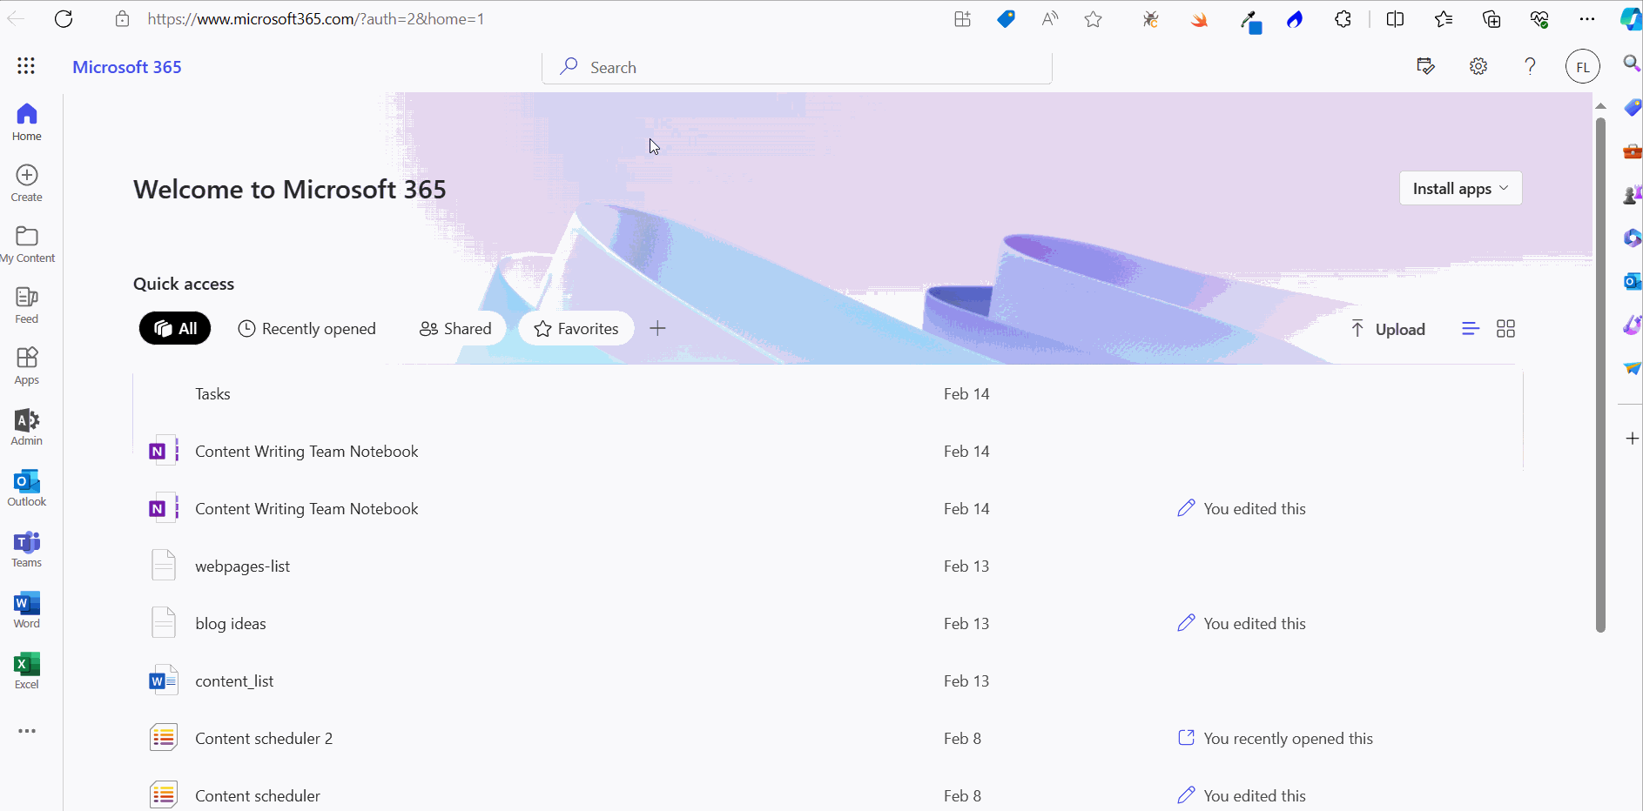Image resolution: width=1643 pixels, height=811 pixels.
Task: Expand more sidebar apps with ellipsis
Action: tap(26, 731)
